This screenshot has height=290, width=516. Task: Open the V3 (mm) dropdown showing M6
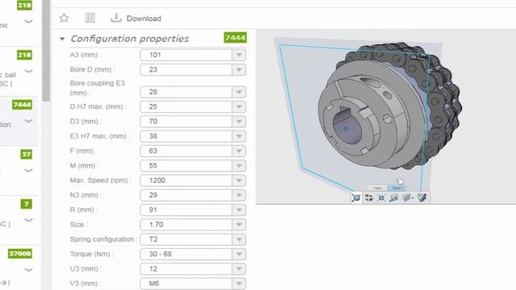click(193, 284)
